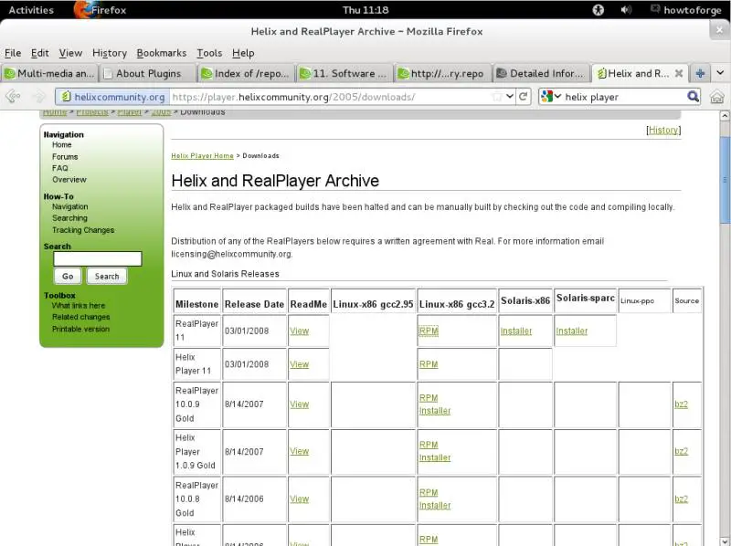Screen dimensions: 731x546
Task: Open the FAQ sidebar link
Action: [60, 168]
